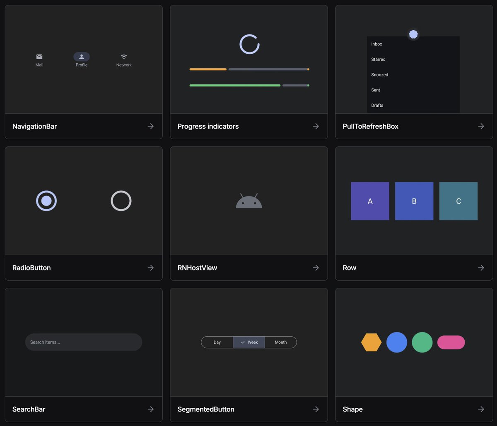The image size is (497, 426).
Task: Open the NavigationBar card title
Action: click(35, 126)
